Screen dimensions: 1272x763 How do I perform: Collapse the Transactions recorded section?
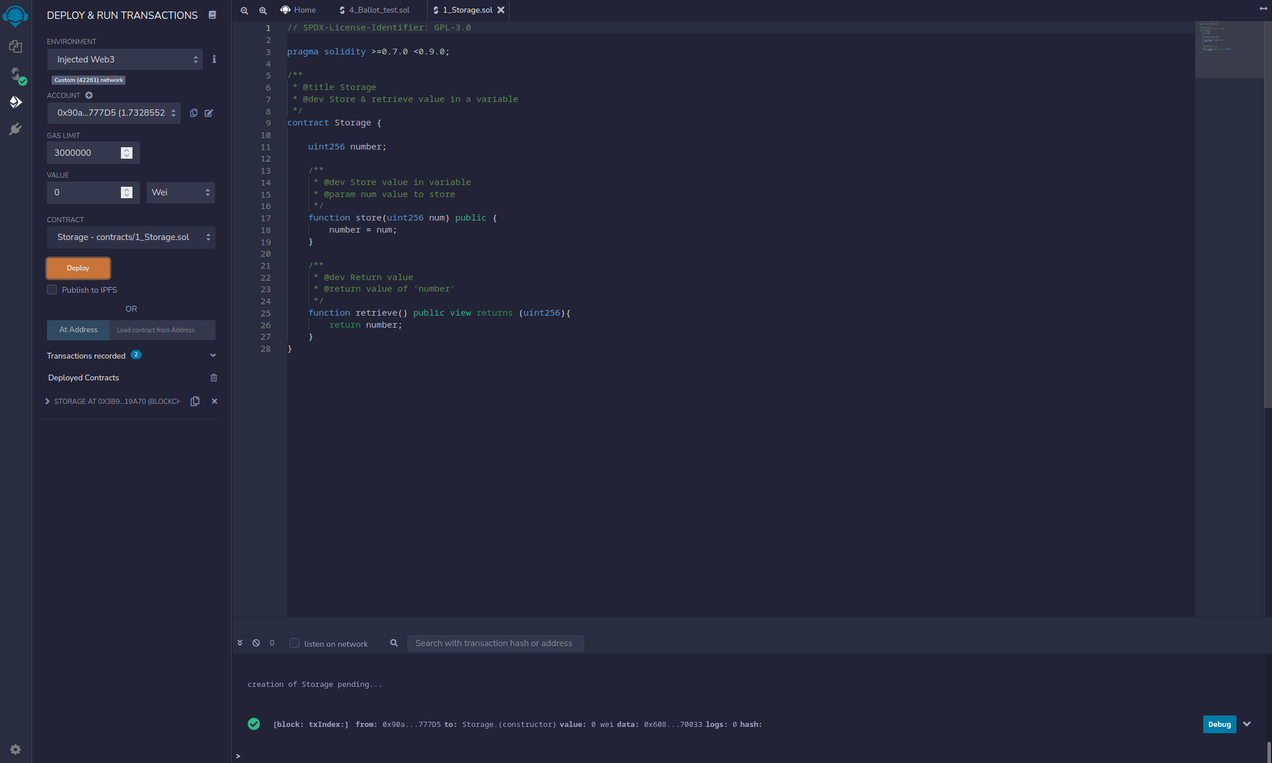213,355
